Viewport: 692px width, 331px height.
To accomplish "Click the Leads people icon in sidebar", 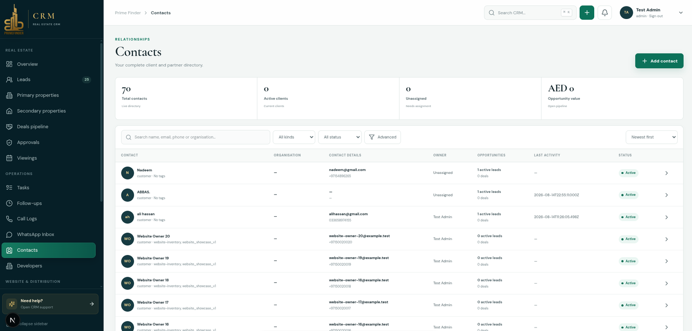I will [9, 79].
